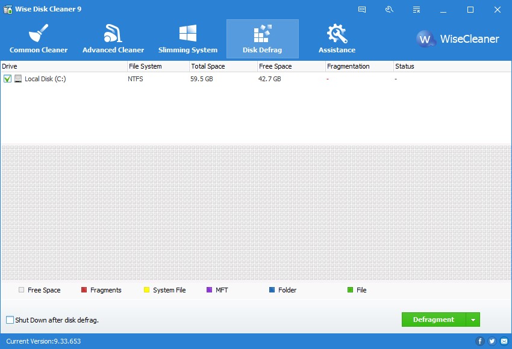Click the WiseCleaner logo link
The width and height of the screenshot is (512, 349).
pos(458,39)
